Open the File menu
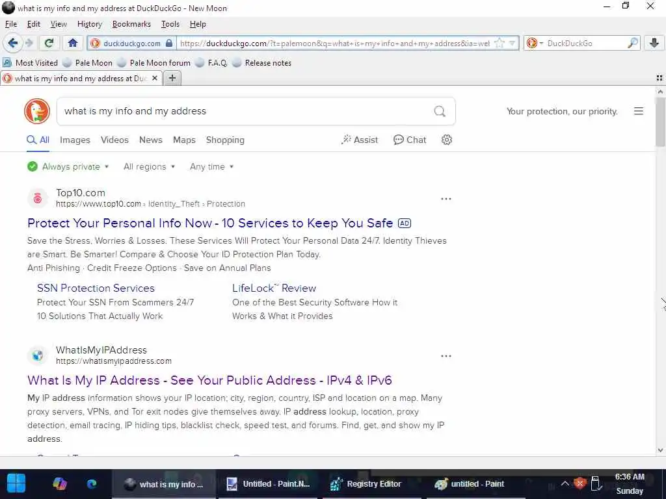 coord(11,24)
